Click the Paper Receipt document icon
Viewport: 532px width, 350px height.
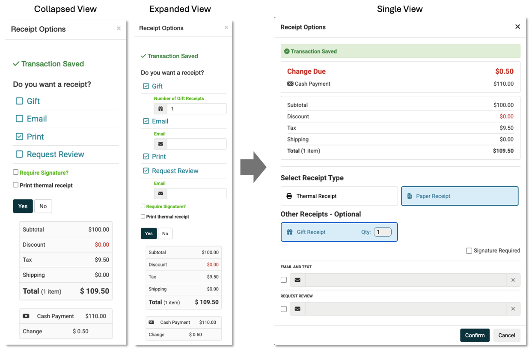[x=410, y=196]
